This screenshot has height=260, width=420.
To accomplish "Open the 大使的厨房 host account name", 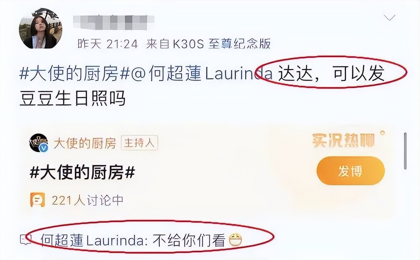I will coord(85,143).
